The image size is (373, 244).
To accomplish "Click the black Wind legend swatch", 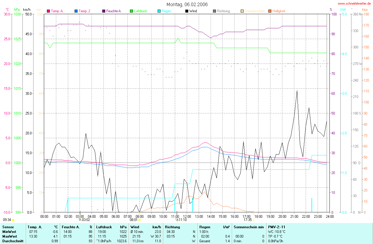I will pyautogui.click(x=187, y=11).
